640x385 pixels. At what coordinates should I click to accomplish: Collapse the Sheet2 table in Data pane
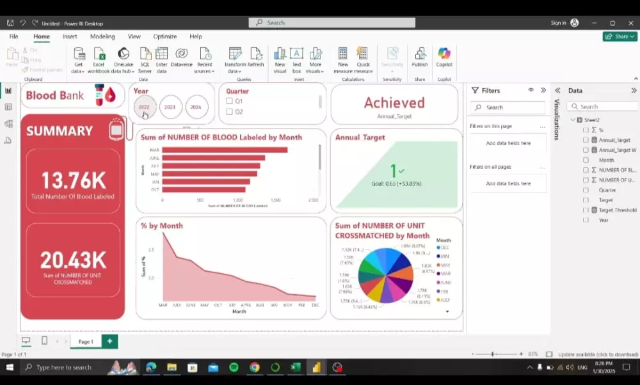pyautogui.click(x=574, y=120)
